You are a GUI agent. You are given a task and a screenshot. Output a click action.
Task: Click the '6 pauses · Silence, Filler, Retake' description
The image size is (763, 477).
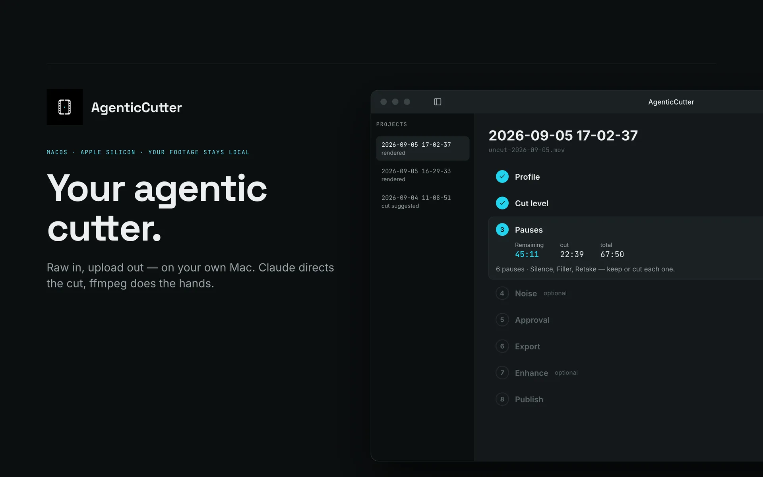tap(585, 269)
